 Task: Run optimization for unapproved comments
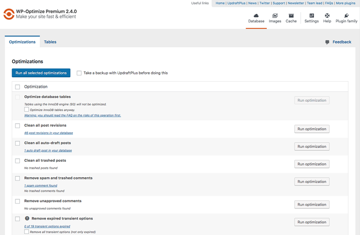pyautogui.click(x=312, y=204)
